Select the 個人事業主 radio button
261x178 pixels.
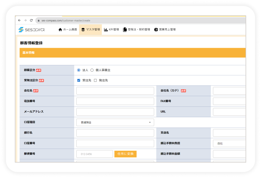pos(92,70)
